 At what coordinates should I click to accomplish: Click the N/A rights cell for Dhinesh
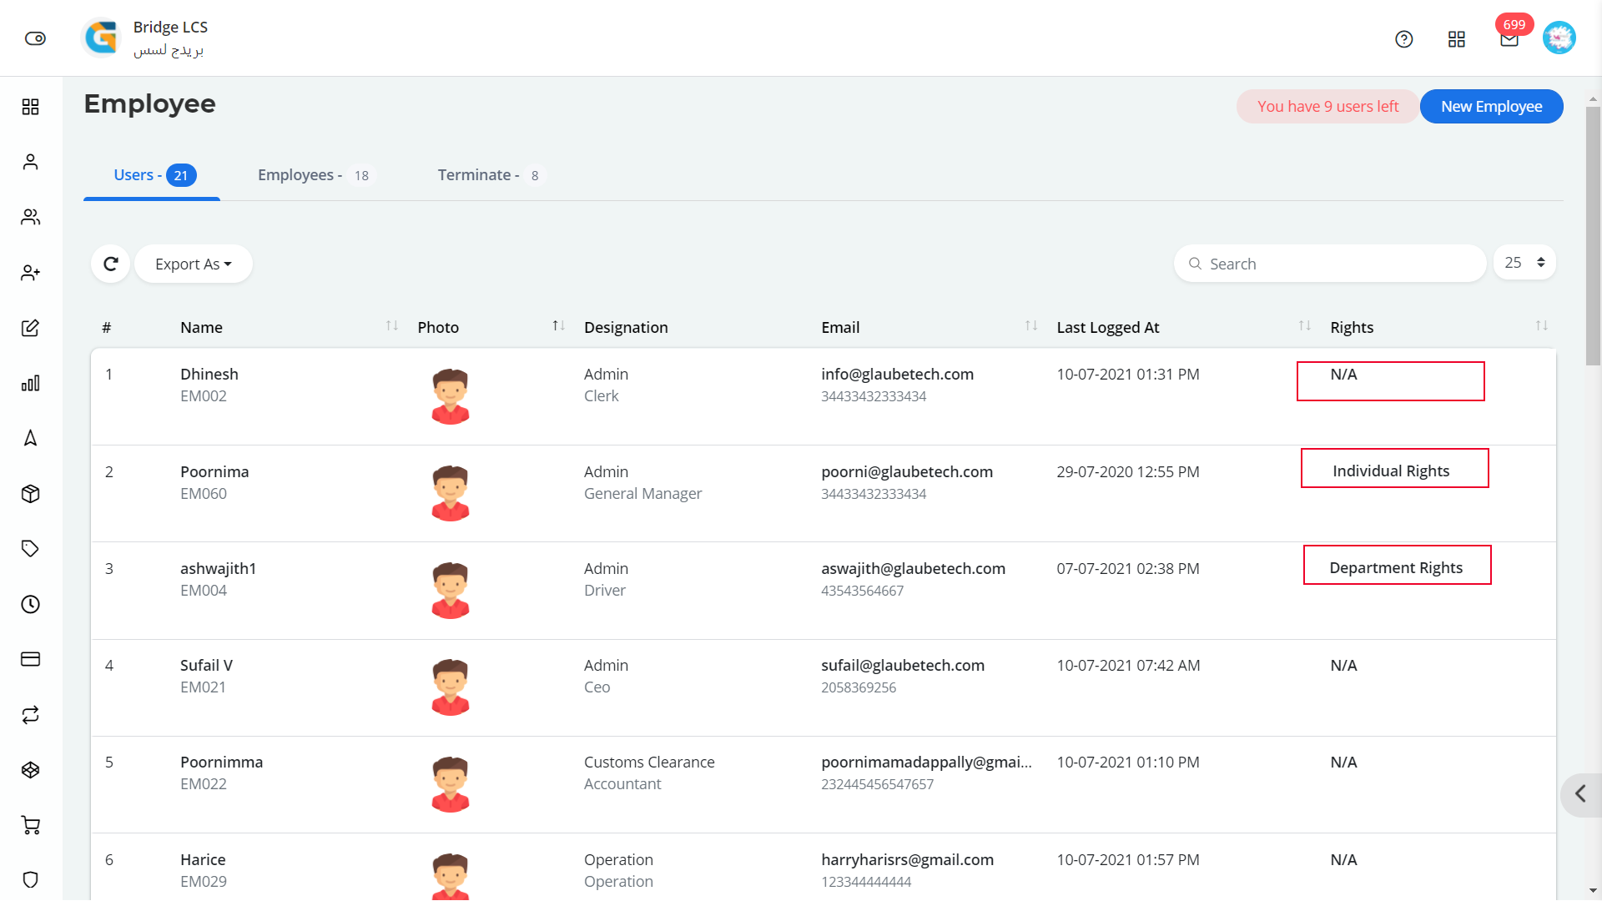tap(1343, 375)
